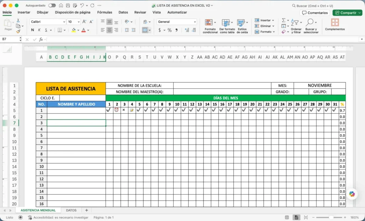
Task: Apply comma style number format
Action: click(x=176, y=30)
